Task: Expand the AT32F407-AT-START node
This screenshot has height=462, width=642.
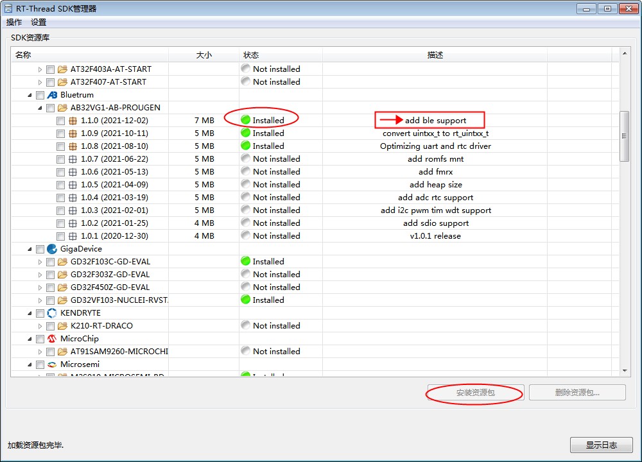Action: click(x=40, y=82)
